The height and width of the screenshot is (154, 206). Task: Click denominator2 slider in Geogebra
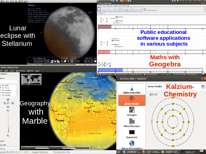(x=115, y=45)
